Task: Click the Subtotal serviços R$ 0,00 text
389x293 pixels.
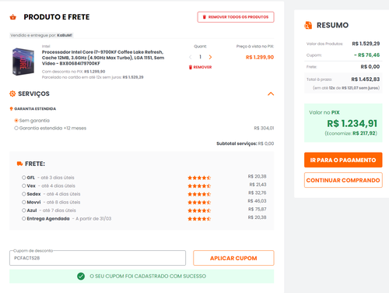Action: [x=245, y=143]
